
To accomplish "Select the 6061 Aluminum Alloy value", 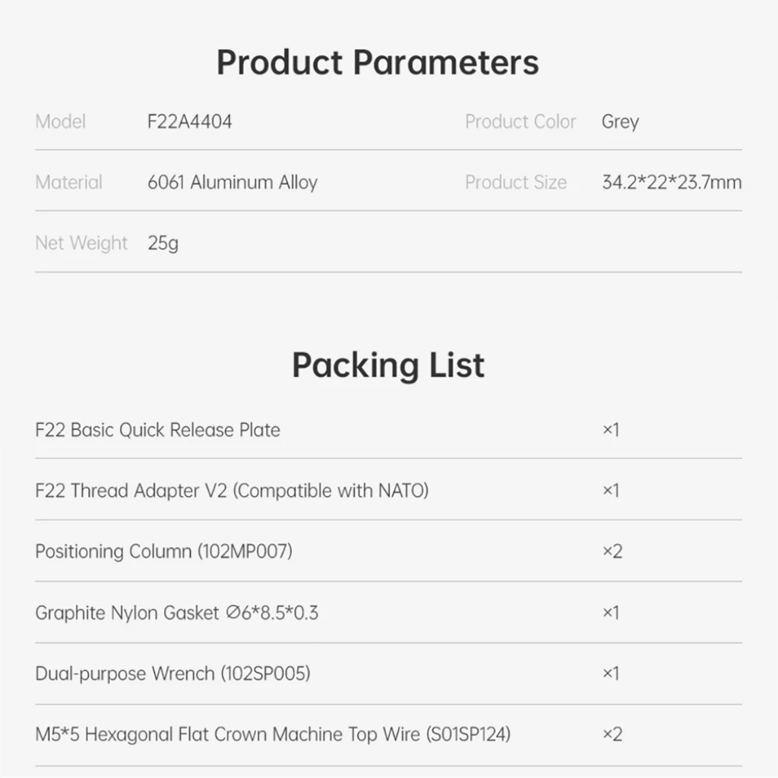I will pos(232,182).
